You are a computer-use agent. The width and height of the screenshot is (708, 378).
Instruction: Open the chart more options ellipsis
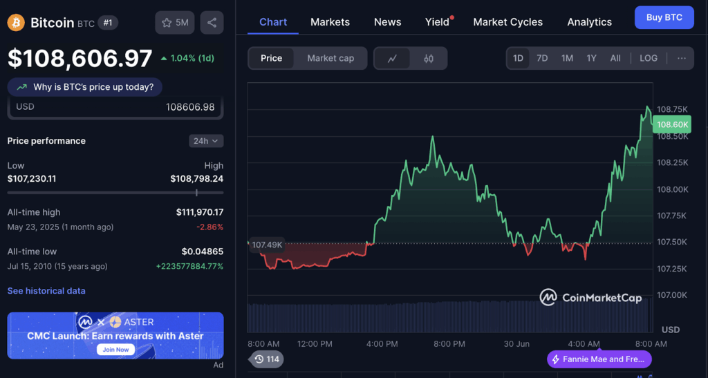[x=681, y=58]
